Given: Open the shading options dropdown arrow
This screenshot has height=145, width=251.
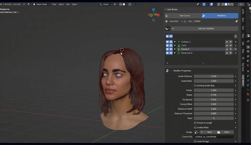Looking at the screenshot, I should [x=235, y=4].
